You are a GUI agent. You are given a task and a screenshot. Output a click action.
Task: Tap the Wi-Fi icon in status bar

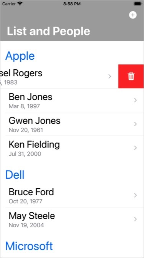tap(20, 3)
